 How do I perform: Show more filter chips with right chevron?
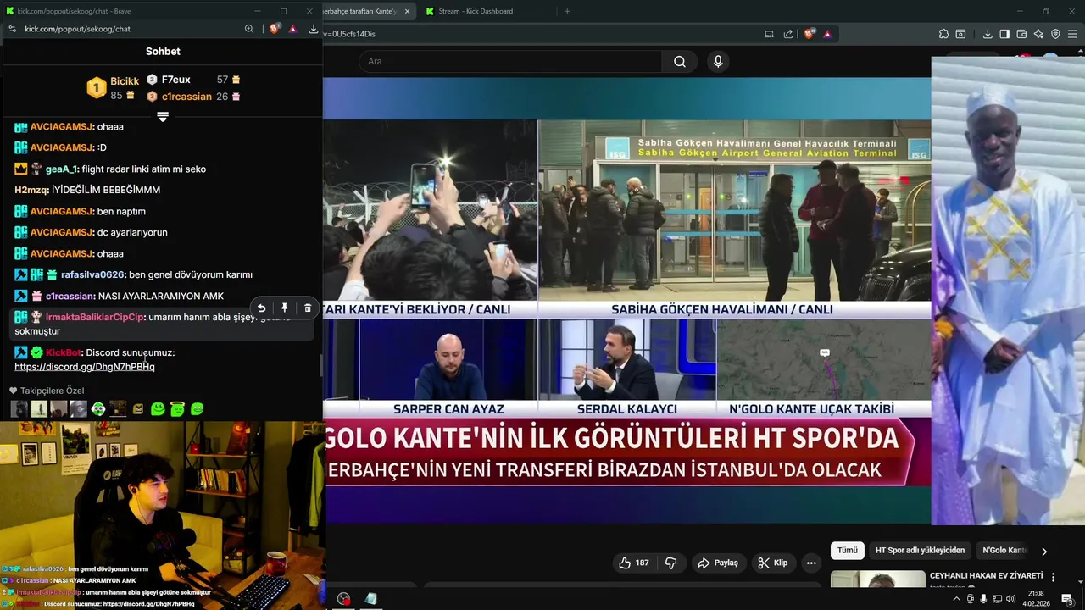tap(1044, 551)
